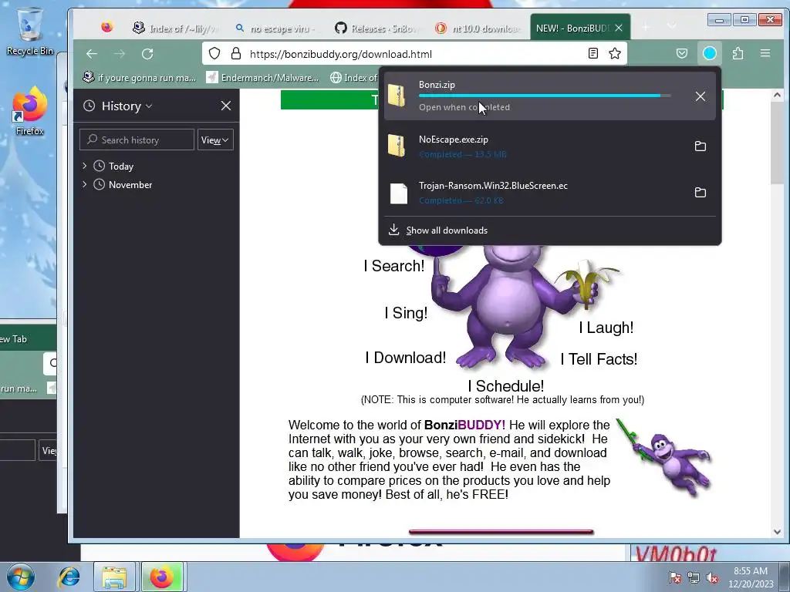Show Trojan-Ransom.Win32.BlueScreen file in folder
The width and height of the screenshot is (790, 592).
coord(701,192)
